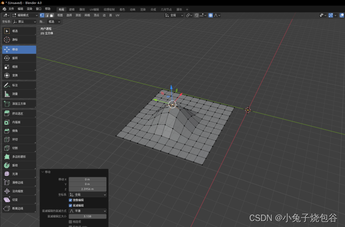Open the 框选 drag mode dropdown

pyautogui.click(x=54, y=22)
